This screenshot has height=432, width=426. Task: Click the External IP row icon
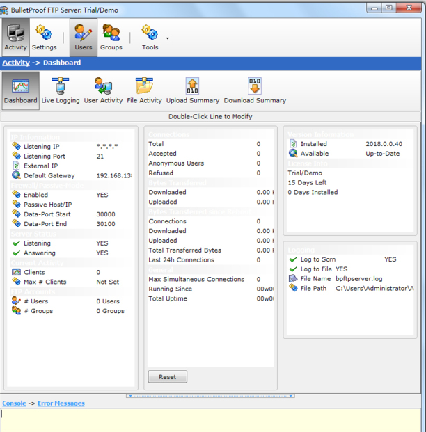click(x=16, y=166)
